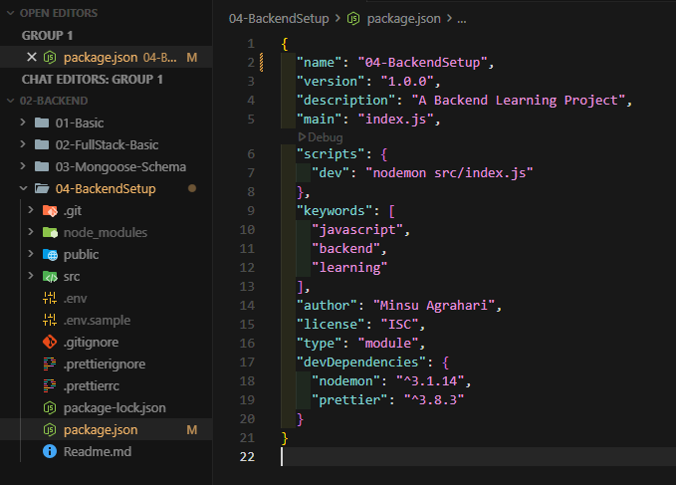Click the Node.js icon in the breadcrumb

(353, 19)
